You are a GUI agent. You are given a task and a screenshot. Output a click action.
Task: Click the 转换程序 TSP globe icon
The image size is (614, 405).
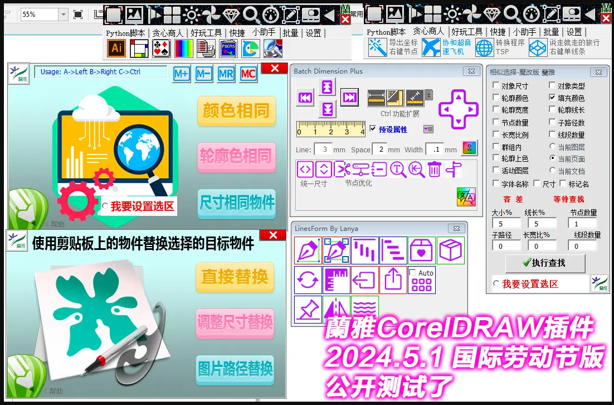pos(484,47)
